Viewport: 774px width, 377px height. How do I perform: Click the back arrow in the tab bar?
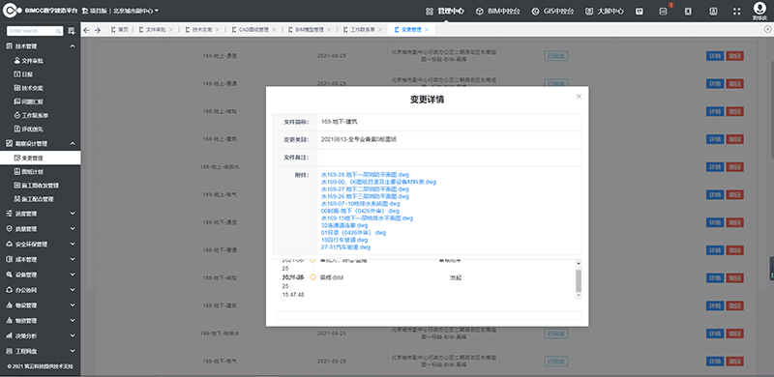86,30
